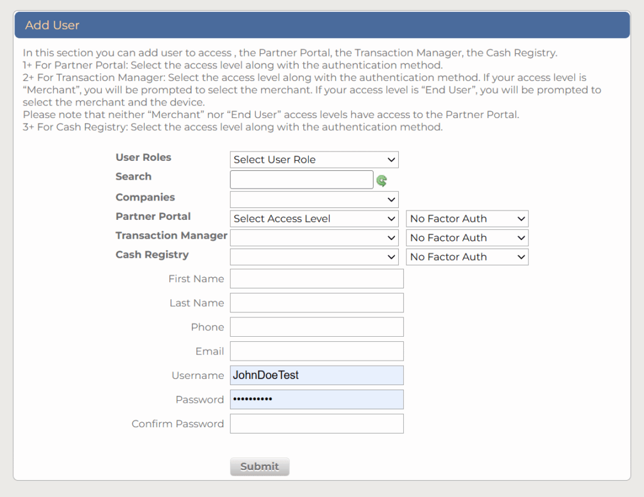Open Transaction Manager auth method dropdown
Screen dimensions: 644x497
pos(467,238)
